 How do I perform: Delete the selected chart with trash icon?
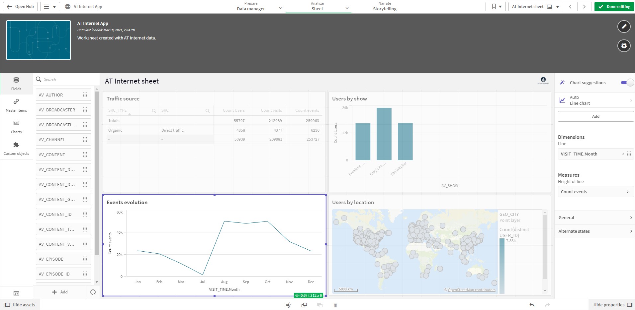[x=335, y=305]
